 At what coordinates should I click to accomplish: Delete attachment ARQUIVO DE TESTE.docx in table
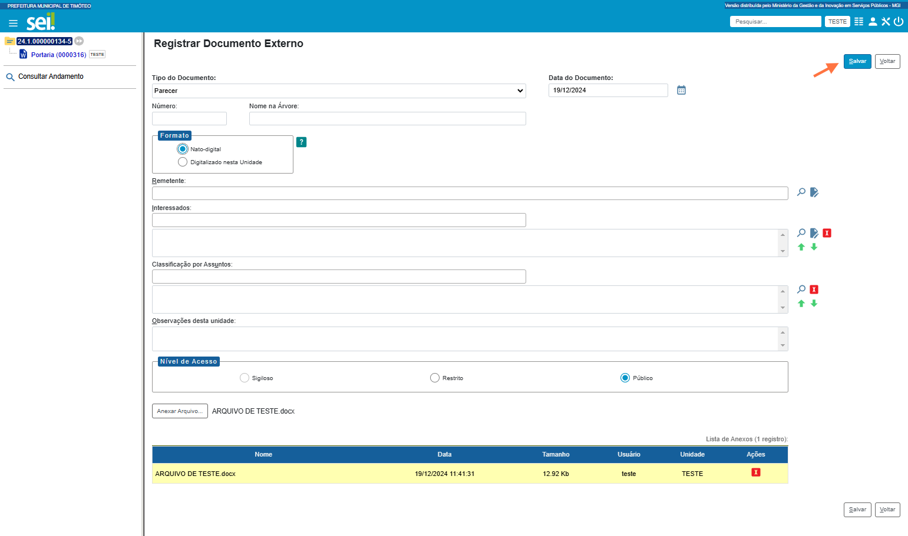(x=756, y=472)
